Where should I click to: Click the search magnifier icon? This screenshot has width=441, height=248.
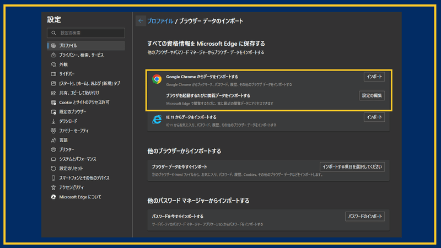[53, 33]
